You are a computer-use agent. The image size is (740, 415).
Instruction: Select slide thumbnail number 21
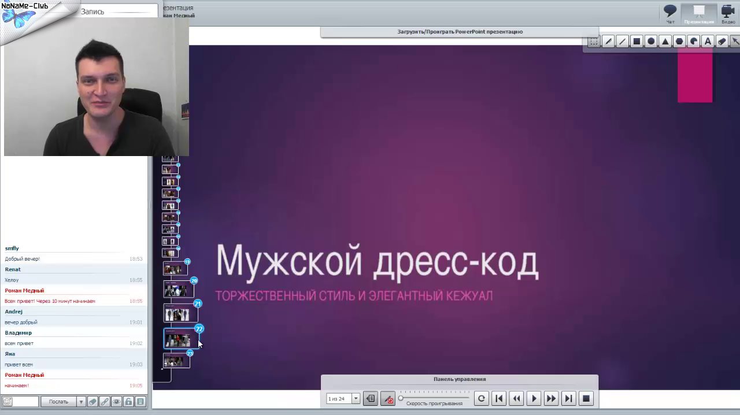click(180, 314)
